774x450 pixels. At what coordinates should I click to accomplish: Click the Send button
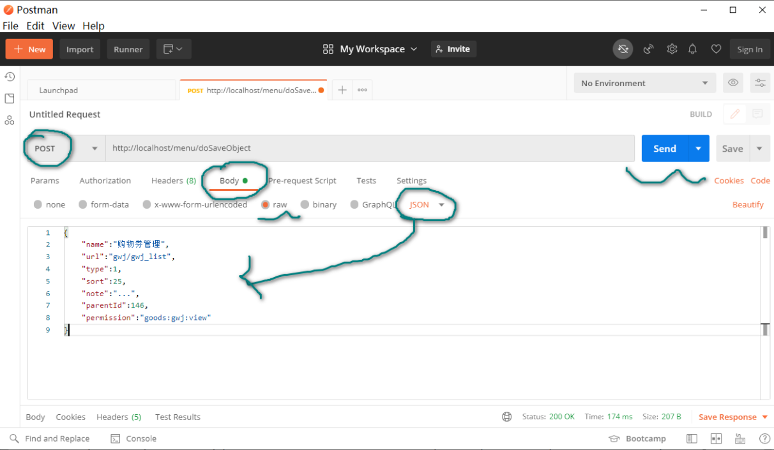[x=665, y=148]
